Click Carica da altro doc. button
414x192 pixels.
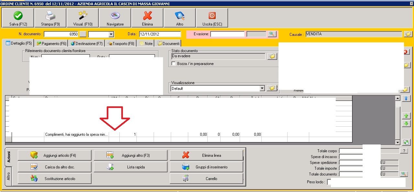point(55,167)
